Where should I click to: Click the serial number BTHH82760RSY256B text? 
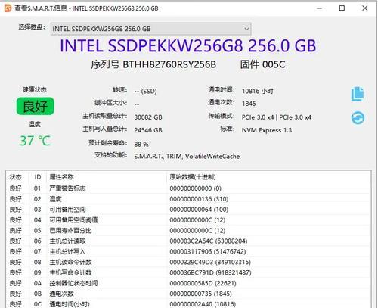(x=169, y=64)
